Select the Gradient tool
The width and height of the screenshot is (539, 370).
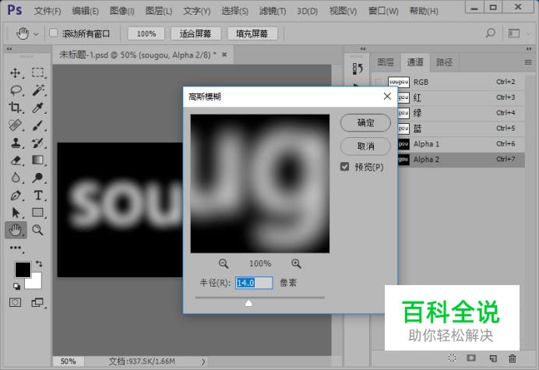click(37, 160)
